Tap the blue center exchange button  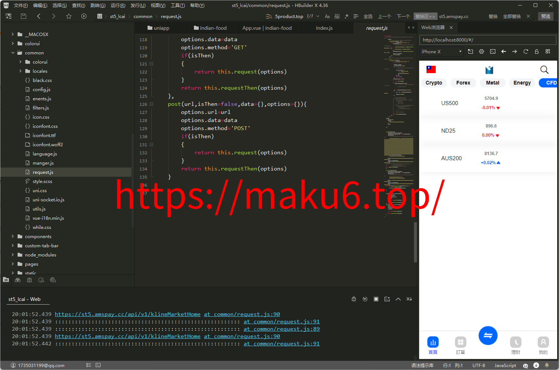point(488,335)
